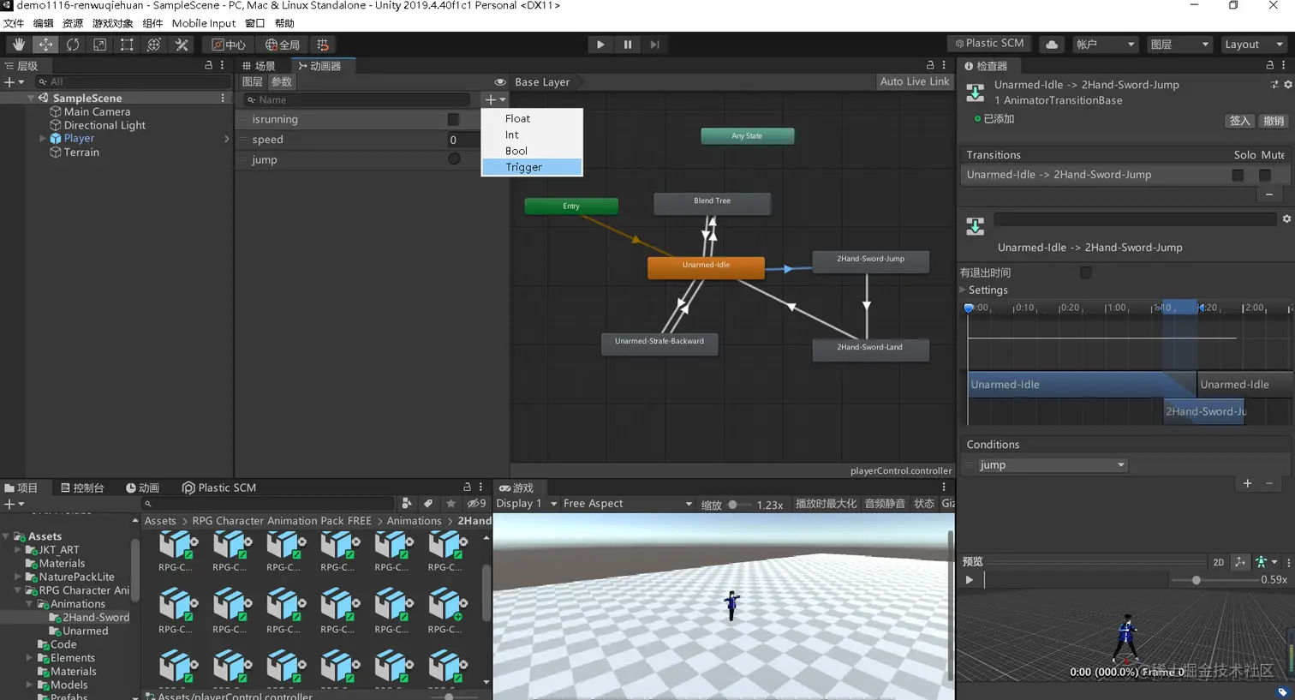
Task: Toggle grid snapping in the toolbar
Action: pos(323,45)
